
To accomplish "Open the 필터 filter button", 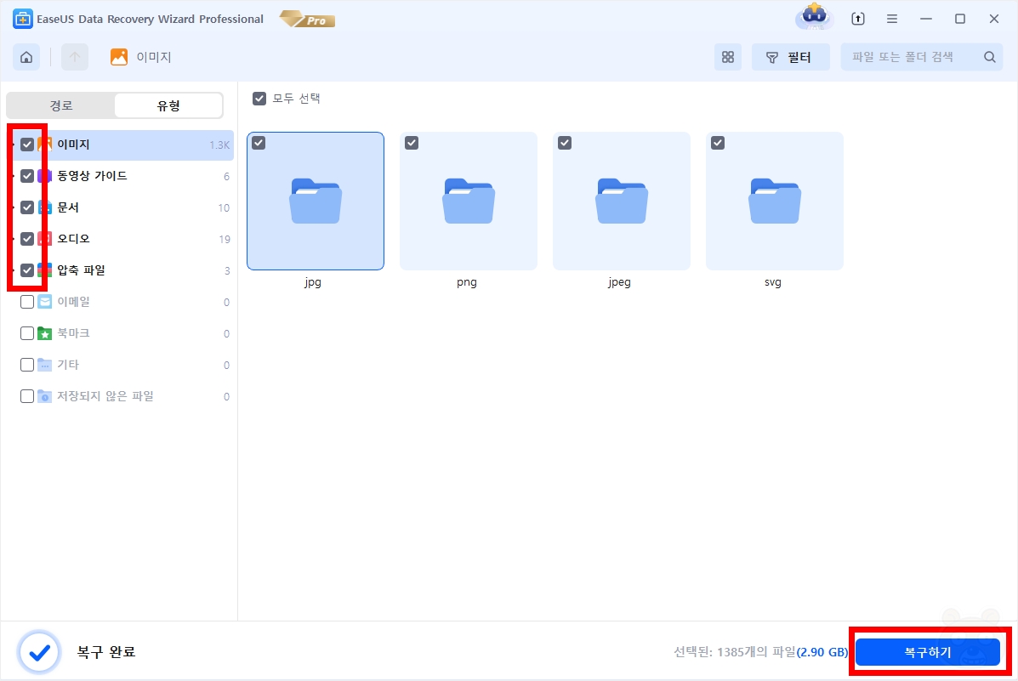I will coord(790,57).
